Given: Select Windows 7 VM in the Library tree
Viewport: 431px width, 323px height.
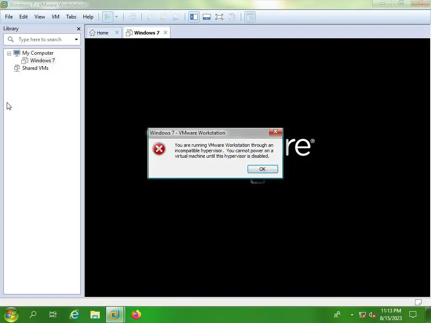Looking at the screenshot, I should (x=43, y=61).
